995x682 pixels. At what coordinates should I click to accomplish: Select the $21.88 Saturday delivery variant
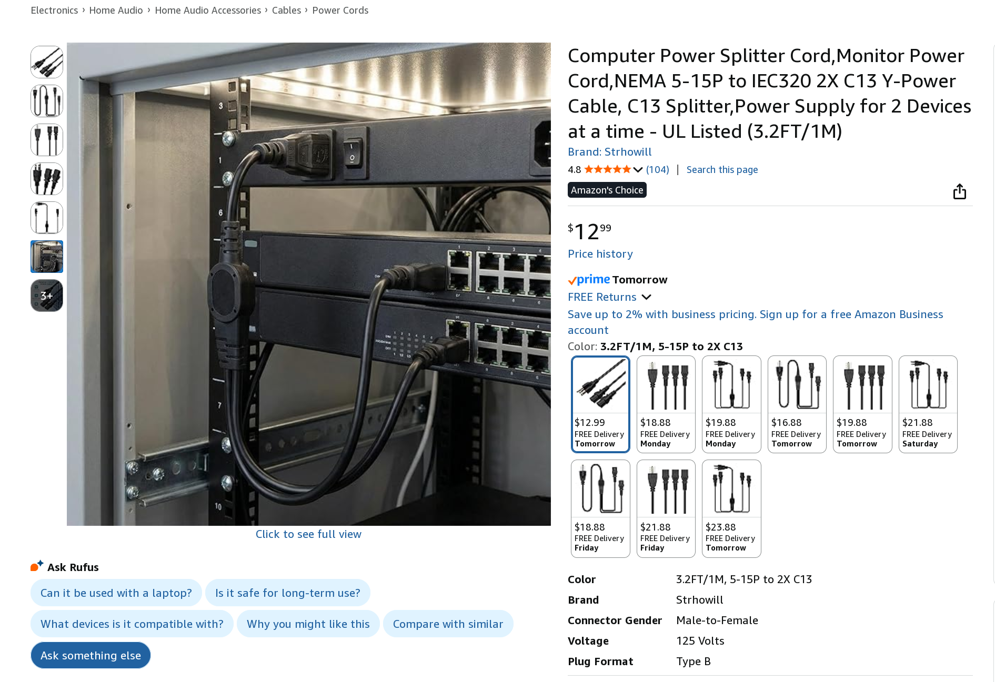(928, 404)
